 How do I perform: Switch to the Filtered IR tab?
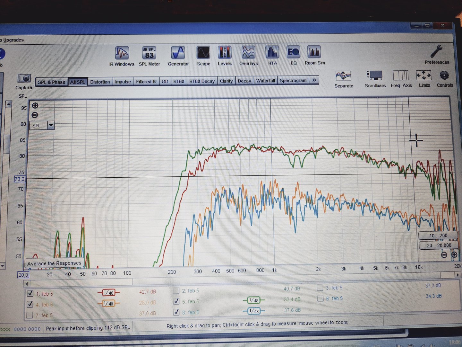tap(146, 81)
